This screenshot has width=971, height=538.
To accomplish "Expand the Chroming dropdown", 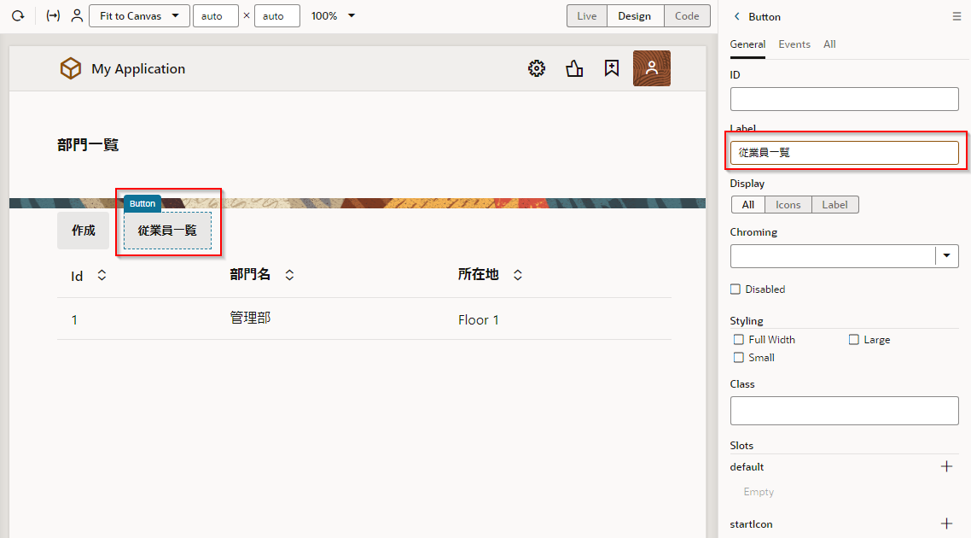I will tap(947, 256).
